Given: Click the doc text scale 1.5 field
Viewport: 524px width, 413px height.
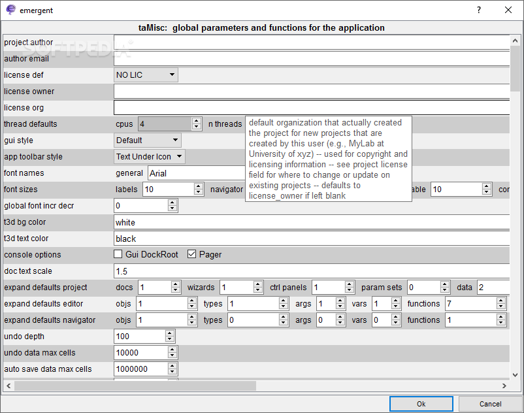Looking at the screenshot, I should 312,271.
